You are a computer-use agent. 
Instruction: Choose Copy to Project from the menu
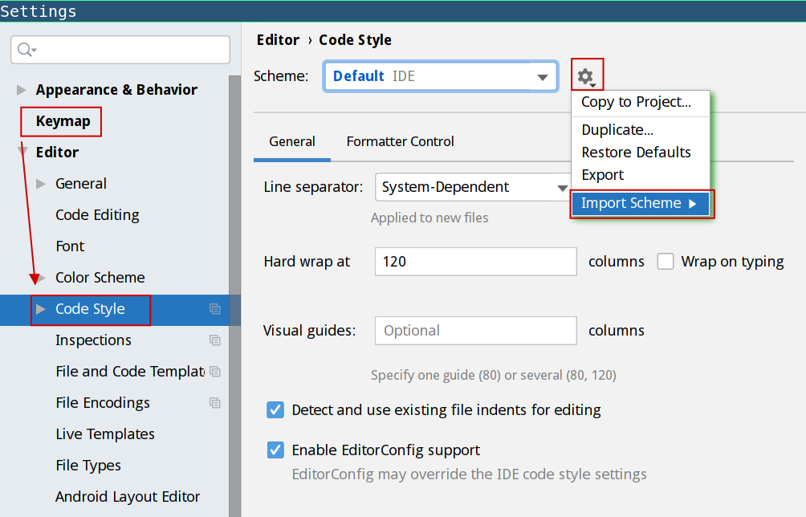coord(636,102)
